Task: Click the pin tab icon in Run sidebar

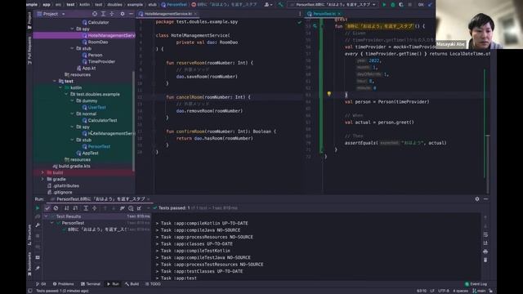Action: [38, 269]
